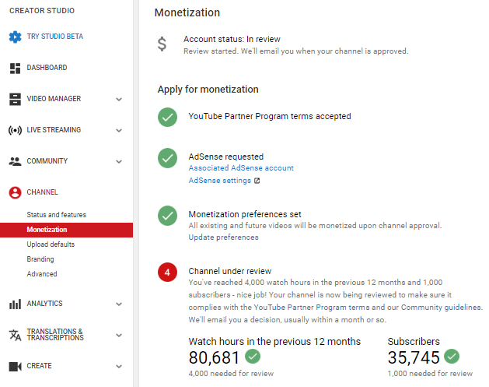Click the Monetization page title
The image size is (489, 387).
coord(187,12)
